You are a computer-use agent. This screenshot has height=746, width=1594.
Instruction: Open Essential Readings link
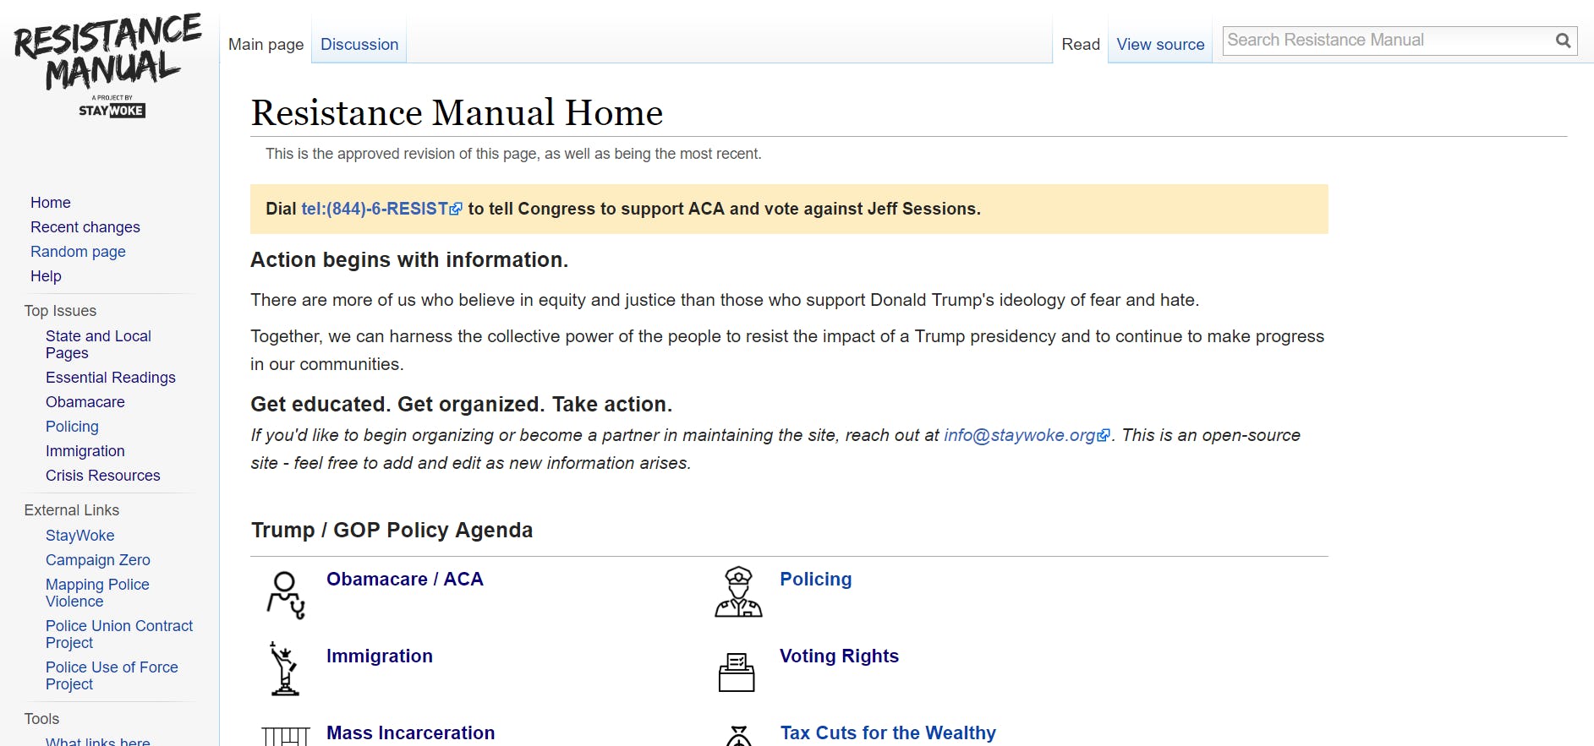coord(111,378)
